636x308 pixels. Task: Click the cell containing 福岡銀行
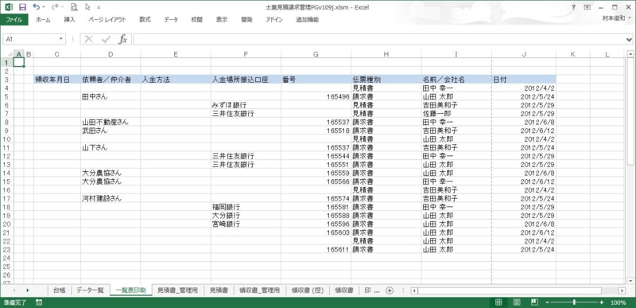(246, 207)
